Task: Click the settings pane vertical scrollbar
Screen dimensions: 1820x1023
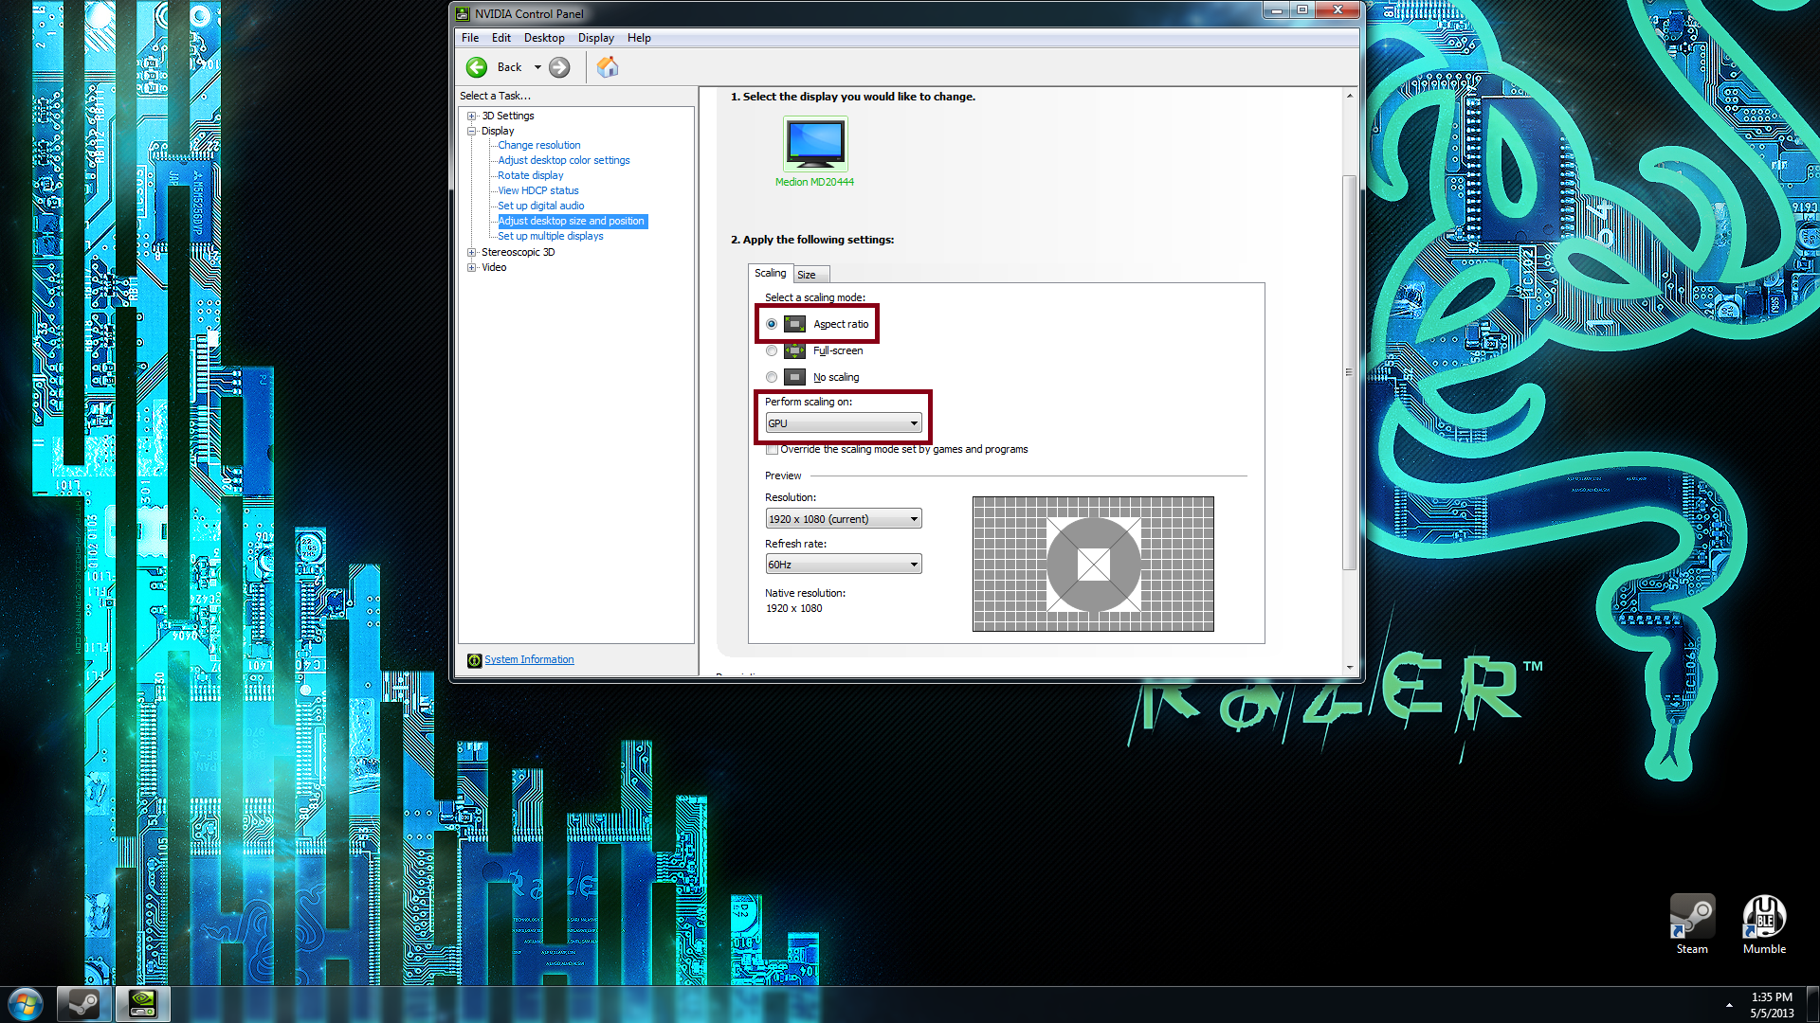Action: [x=1350, y=372]
